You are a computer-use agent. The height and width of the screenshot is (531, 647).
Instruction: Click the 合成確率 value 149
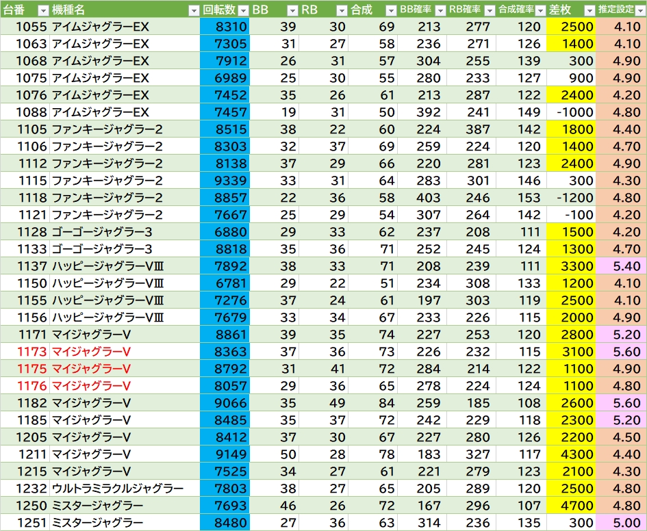pos(529,112)
